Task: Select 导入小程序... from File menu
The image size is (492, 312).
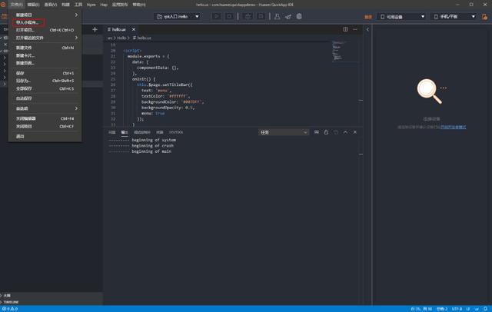Action: [x=28, y=22]
